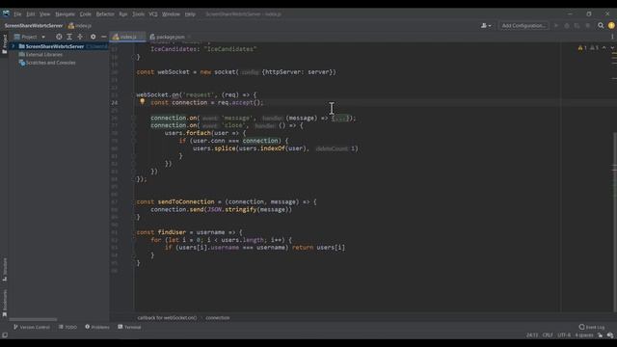Click the Run with Coverage icon
Image resolution: width=617 pixels, height=347 pixels.
click(x=577, y=26)
